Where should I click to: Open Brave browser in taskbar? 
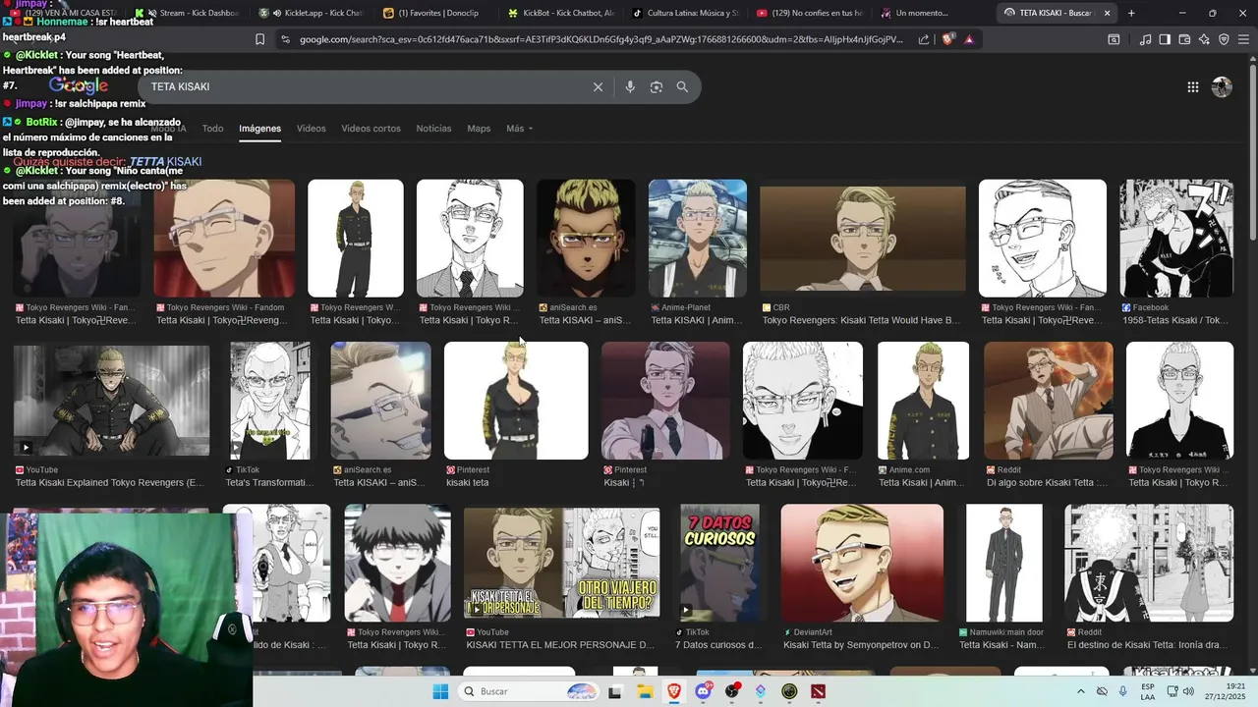[x=674, y=691]
